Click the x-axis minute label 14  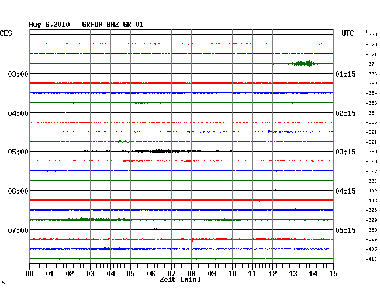tap(313, 274)
